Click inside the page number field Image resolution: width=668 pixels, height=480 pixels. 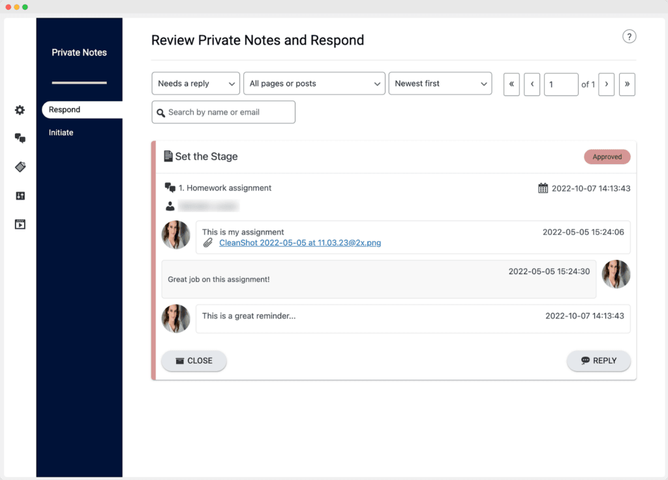point(561,84)
